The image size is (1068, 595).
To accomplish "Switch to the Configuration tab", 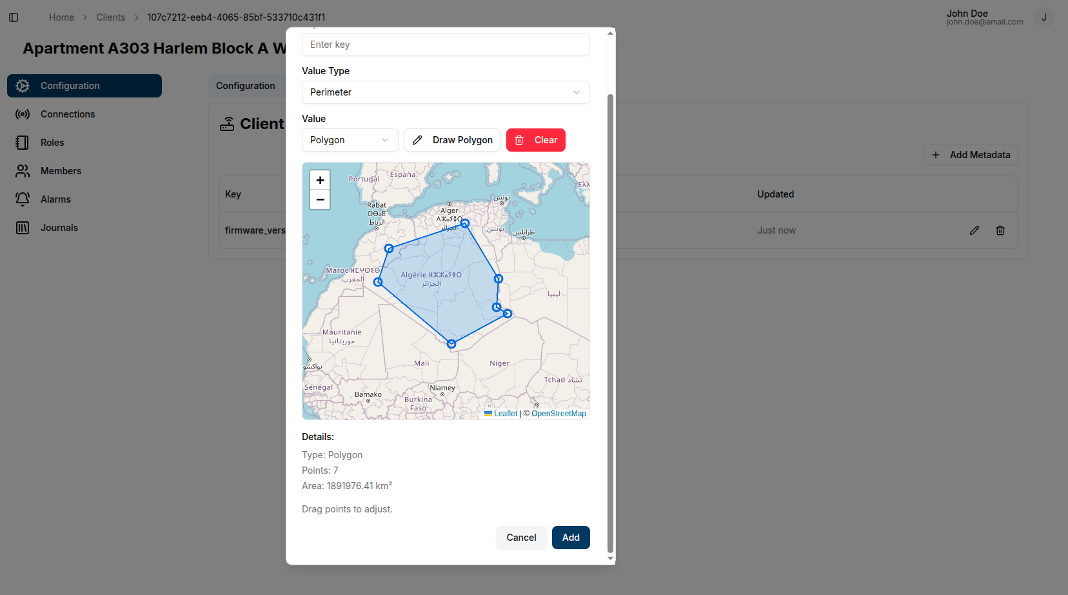I will (x=246, y=86).
